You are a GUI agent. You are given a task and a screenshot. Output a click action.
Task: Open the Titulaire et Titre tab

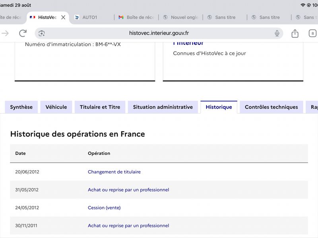[x=100, y=107]
